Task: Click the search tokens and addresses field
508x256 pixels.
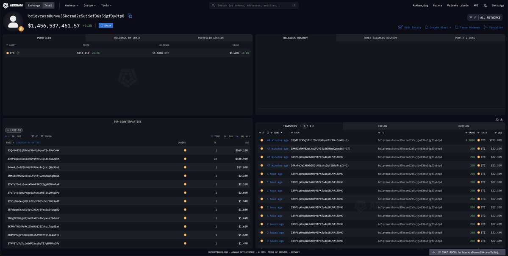Action: tap(253, 6)
